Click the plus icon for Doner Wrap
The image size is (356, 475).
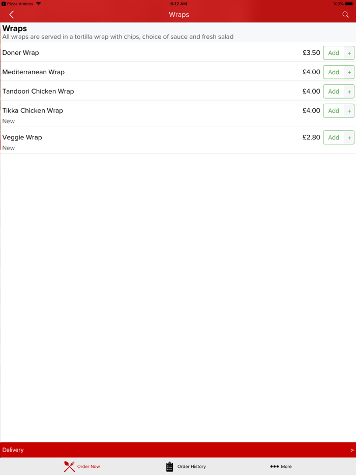[x=349, y=53]
